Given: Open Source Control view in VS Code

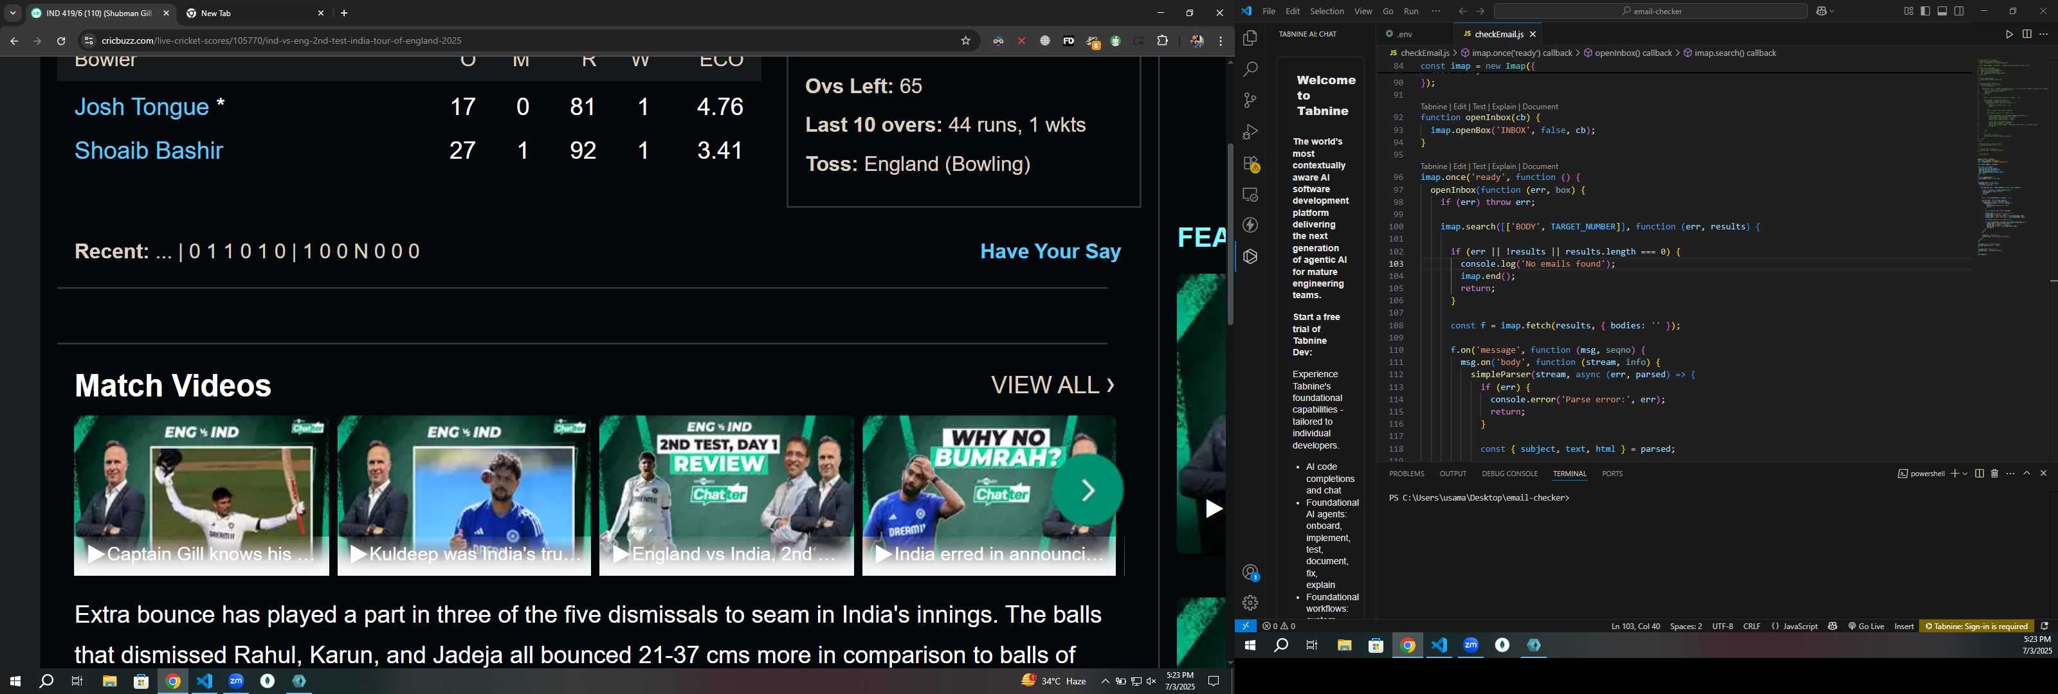Looking at the screenshot, I should point(1250,101).
